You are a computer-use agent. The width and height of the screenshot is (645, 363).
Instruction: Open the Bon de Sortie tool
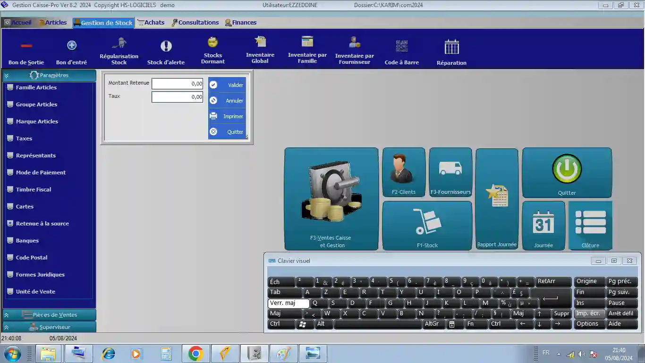click(26, 51)
